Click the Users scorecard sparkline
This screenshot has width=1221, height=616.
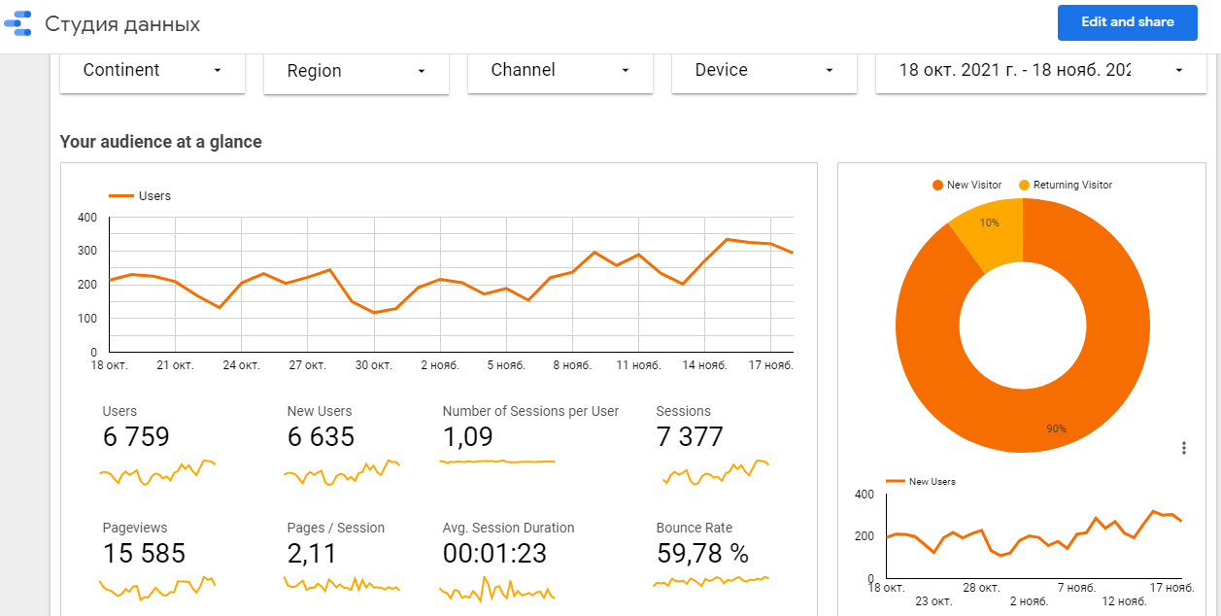(x=156, y=472)
